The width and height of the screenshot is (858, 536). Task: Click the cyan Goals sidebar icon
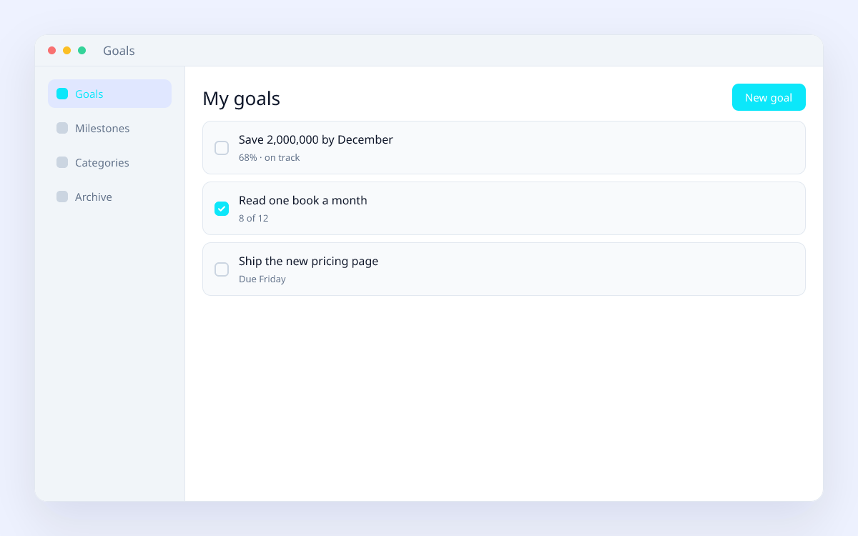click(x=62, y=94)
